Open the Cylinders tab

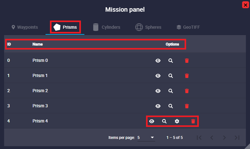pos(107,27)
